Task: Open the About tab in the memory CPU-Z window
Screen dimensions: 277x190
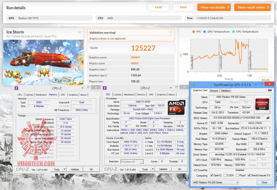Action: coord(83,95)
